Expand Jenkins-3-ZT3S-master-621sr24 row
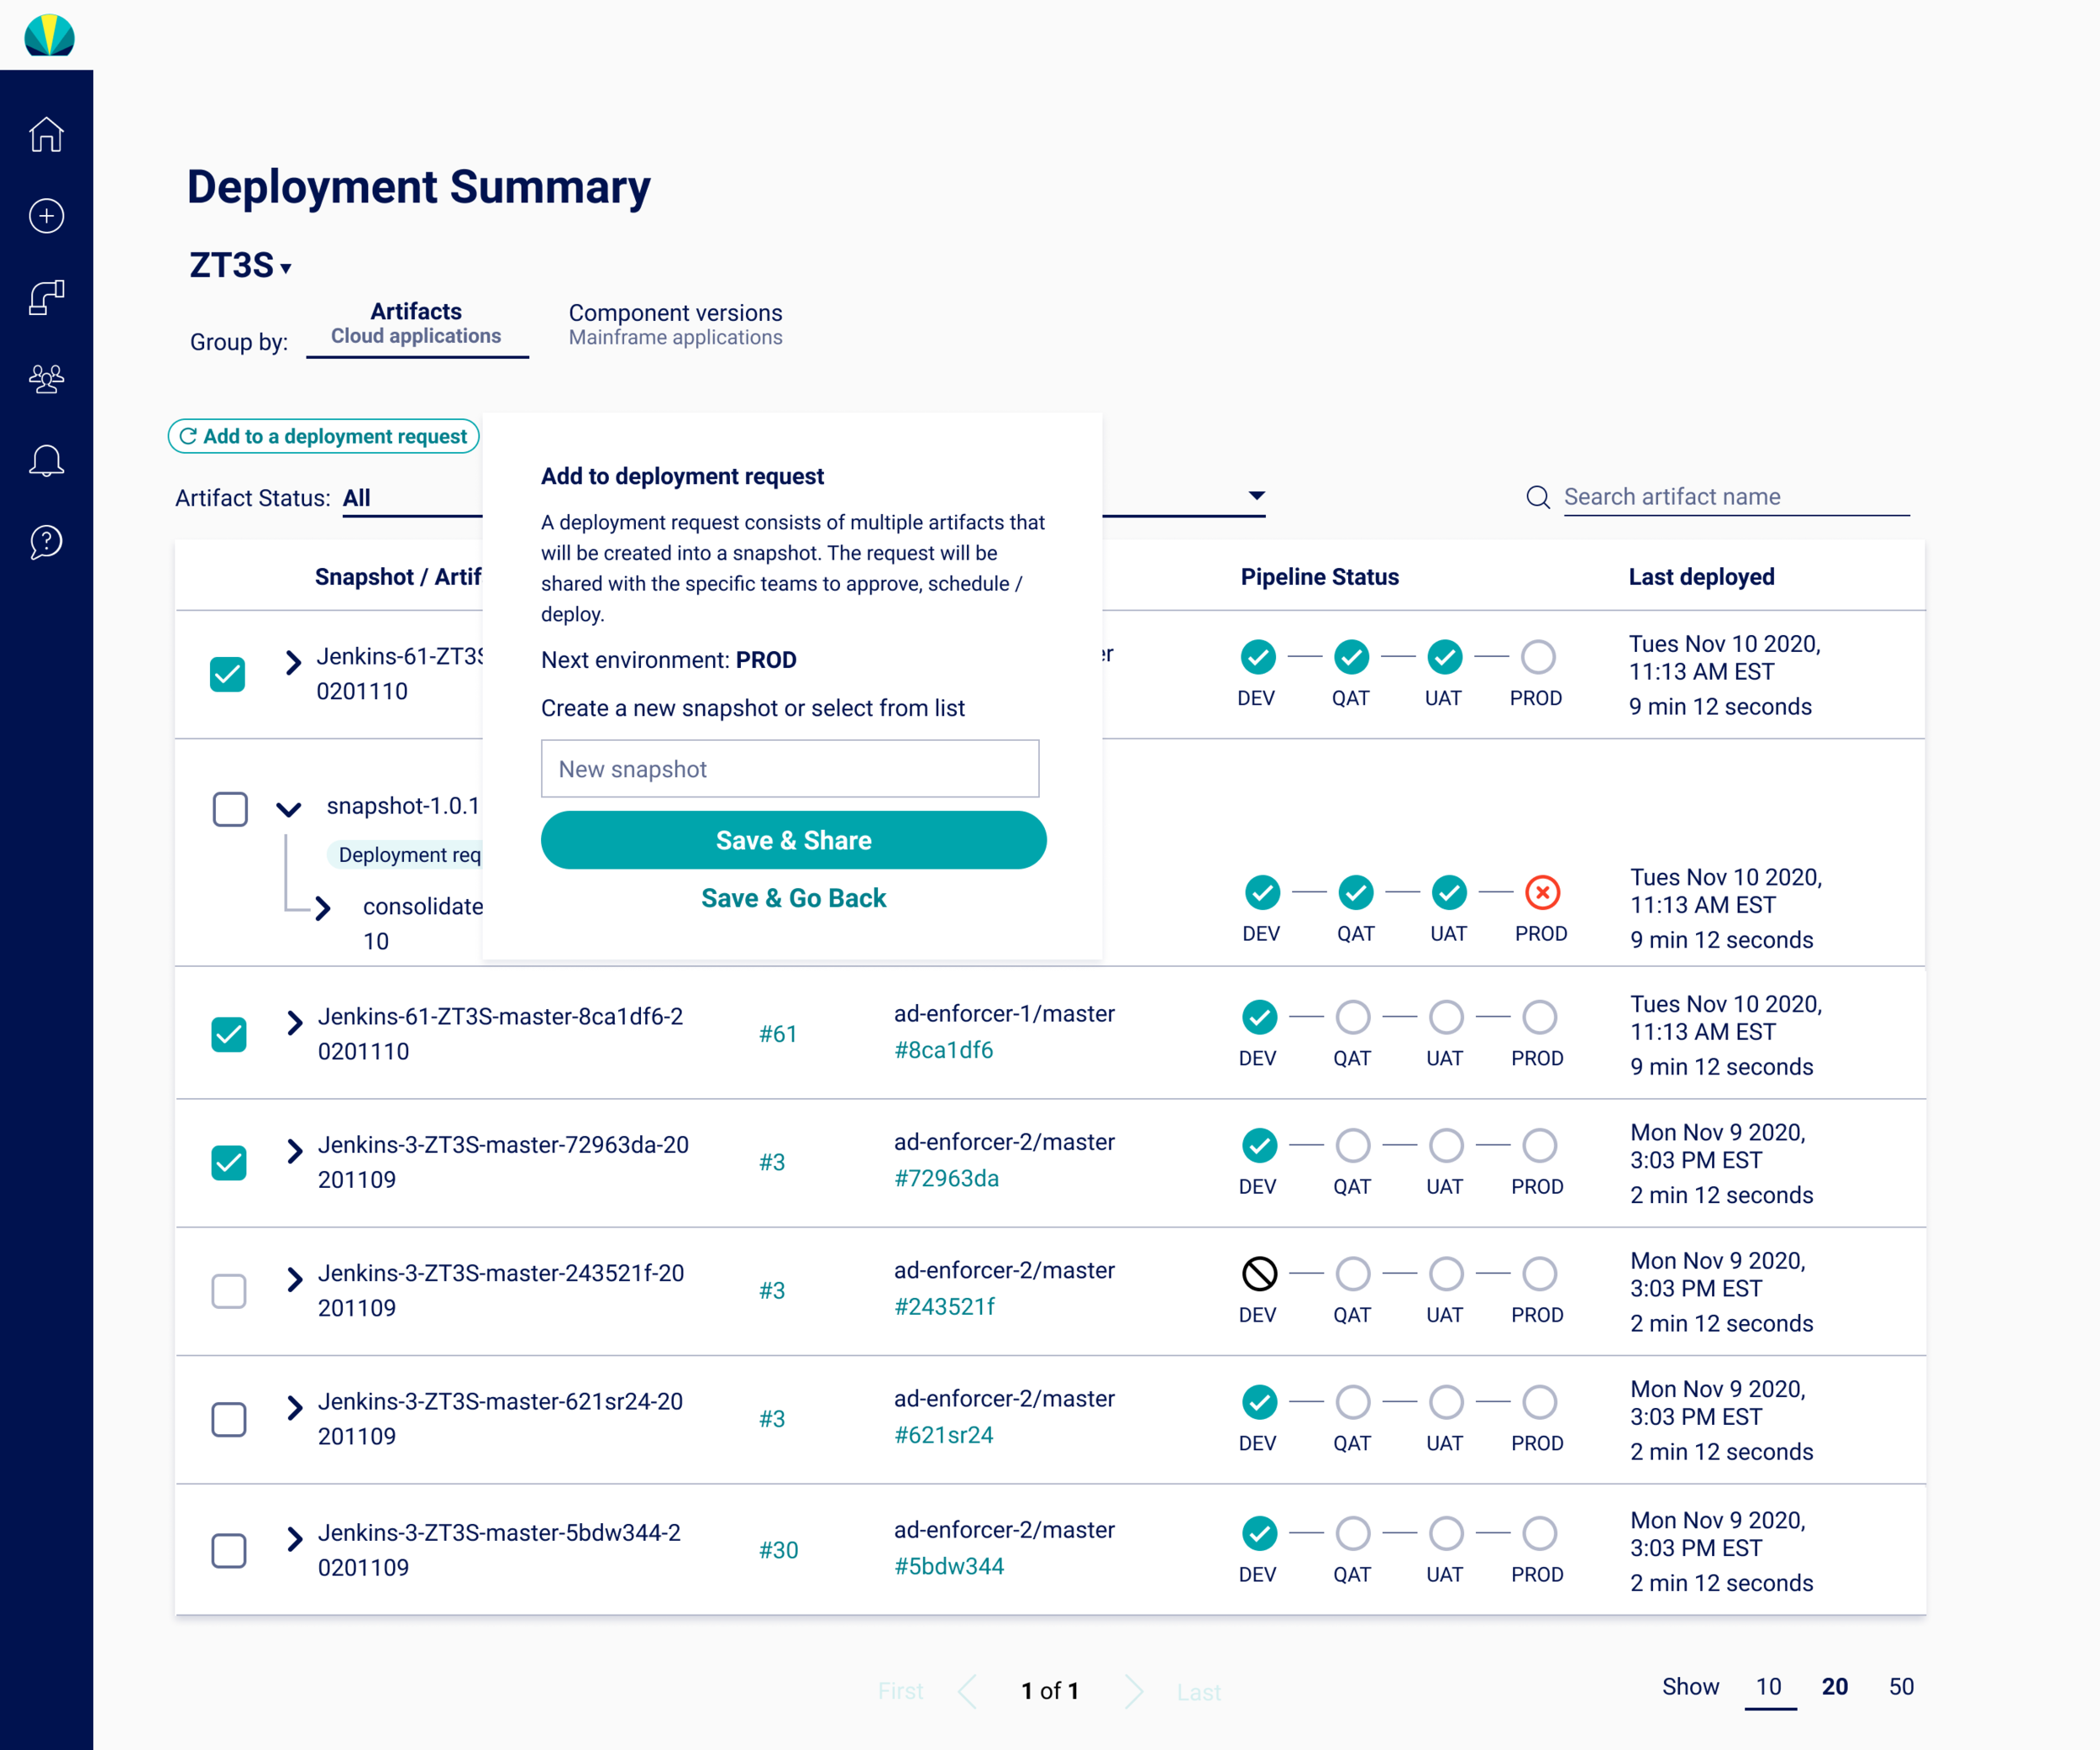The image size is (2100, 1750). pyautogui.click(x=294, y=1407)
